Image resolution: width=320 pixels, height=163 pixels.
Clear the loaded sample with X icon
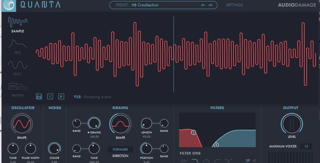click(x=50, y=96)
